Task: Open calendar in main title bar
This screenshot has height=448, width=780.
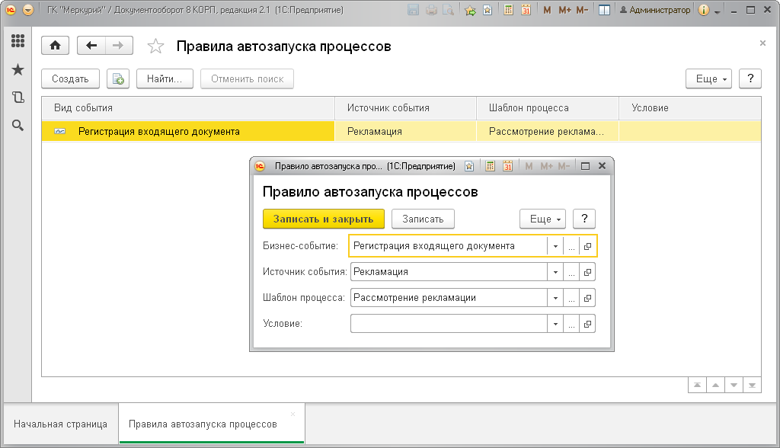Action: (526, 10)
